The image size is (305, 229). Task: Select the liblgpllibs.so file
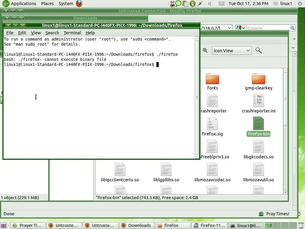pos(166,173)
